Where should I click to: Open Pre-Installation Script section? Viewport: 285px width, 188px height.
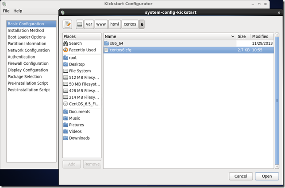[31, 83]
